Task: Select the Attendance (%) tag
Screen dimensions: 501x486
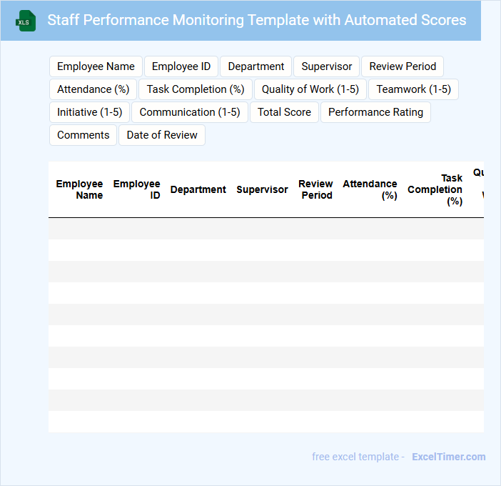Action: click(x=93, y=89)
